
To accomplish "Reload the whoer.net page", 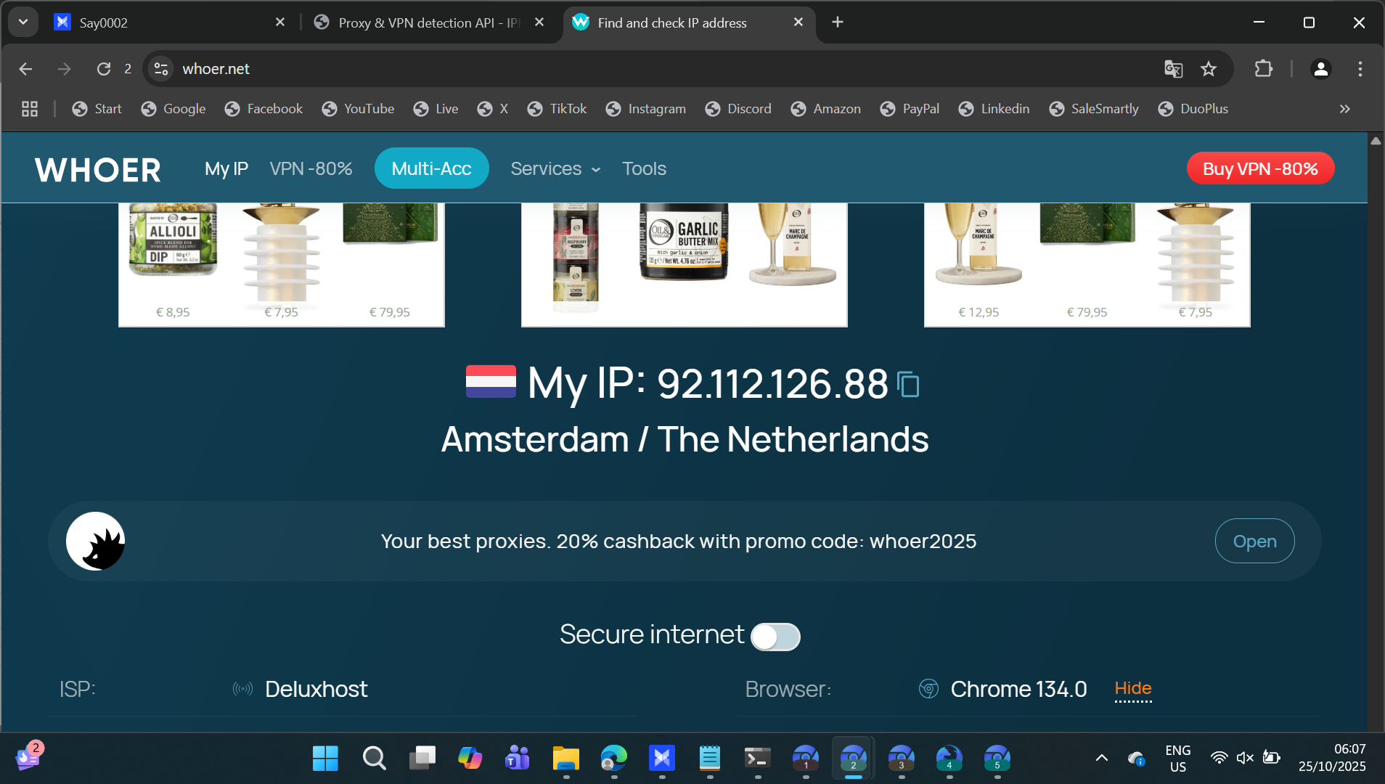I will (104, 69).
